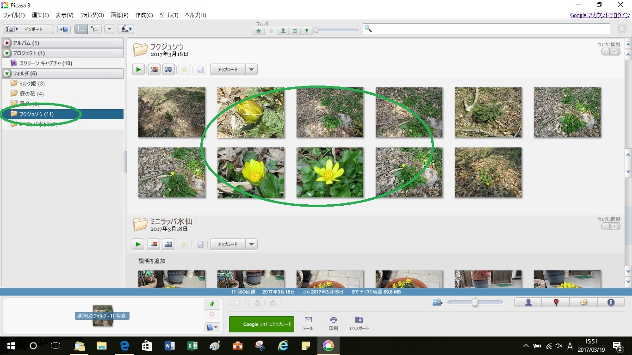
Task: Click the magnifier icon in the search box
Action: click(368, 29)
